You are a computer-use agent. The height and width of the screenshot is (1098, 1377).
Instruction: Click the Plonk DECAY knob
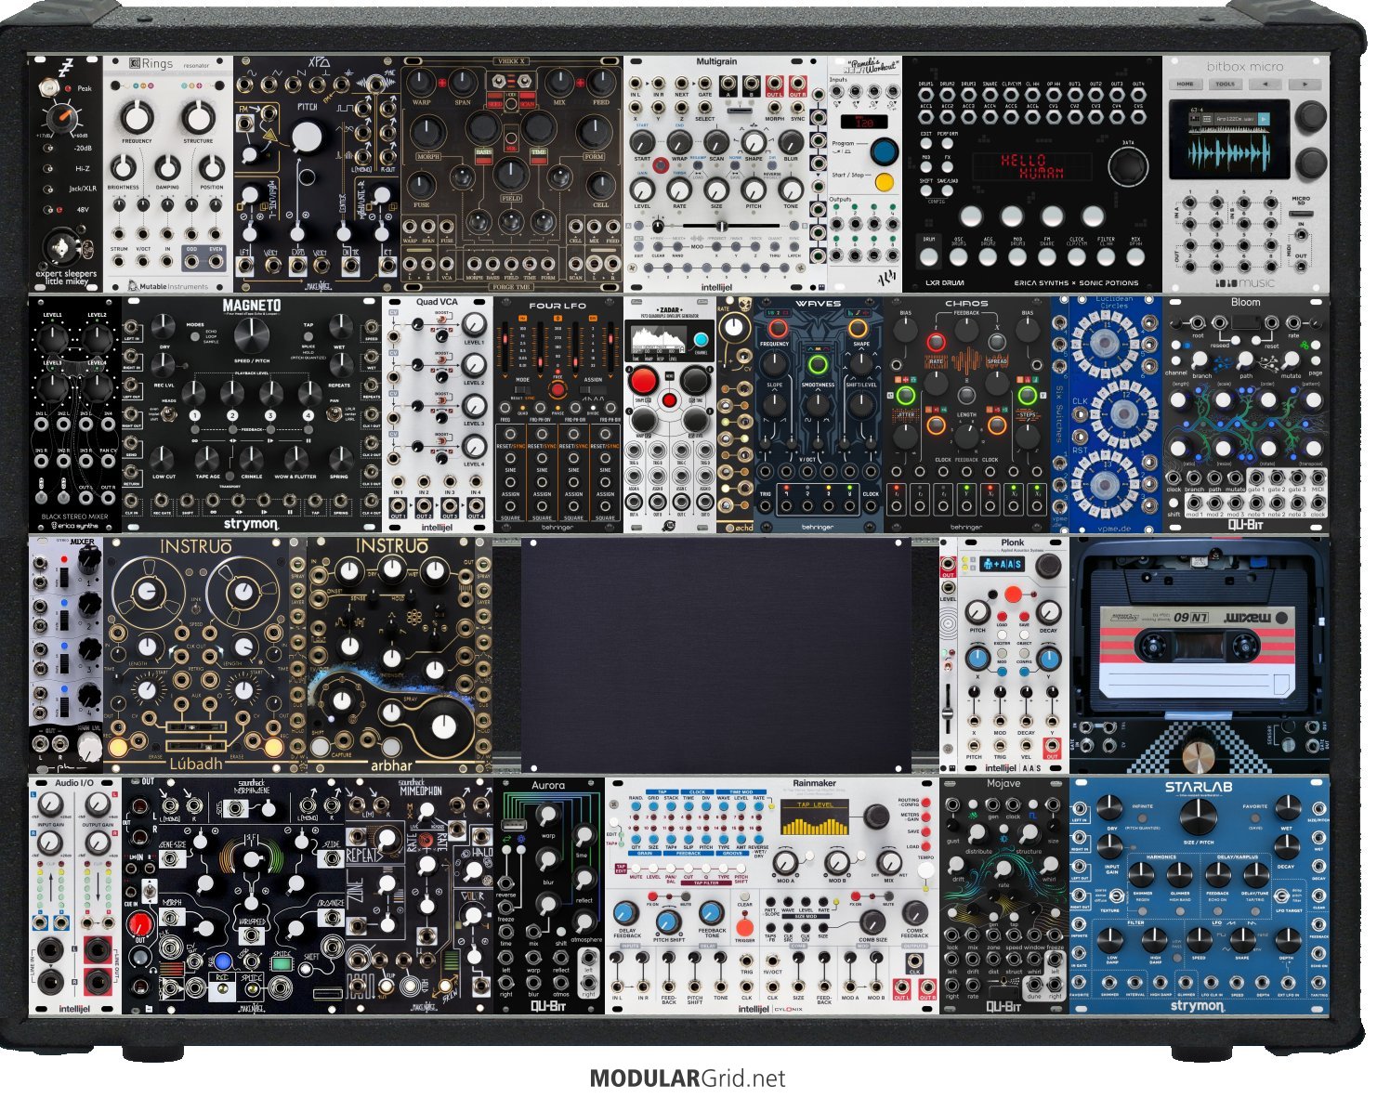click(1048, 612)
